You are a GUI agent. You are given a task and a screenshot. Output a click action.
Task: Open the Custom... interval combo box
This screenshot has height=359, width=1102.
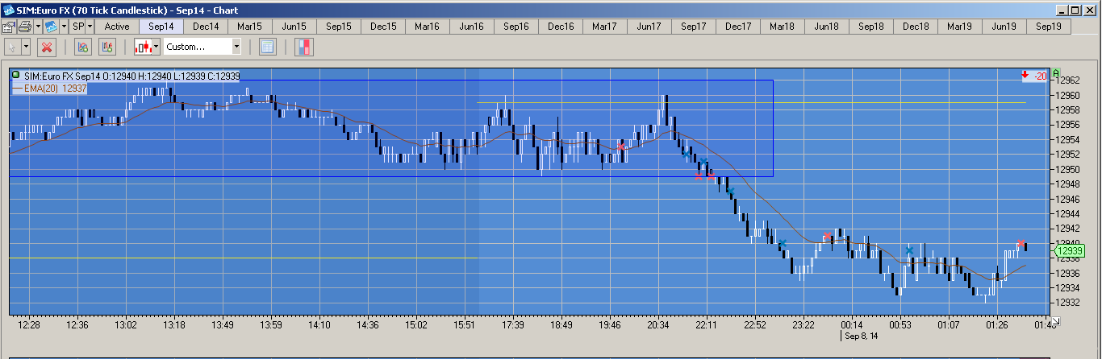click(202, 47)
